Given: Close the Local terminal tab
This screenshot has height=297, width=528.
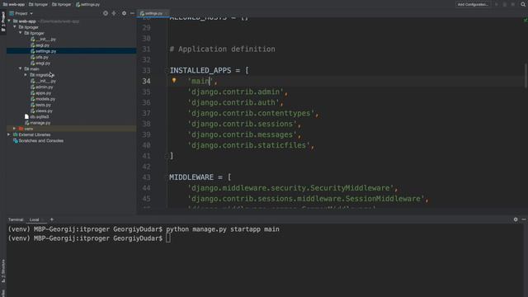Looking at the screenshot, I should (43, 220).
